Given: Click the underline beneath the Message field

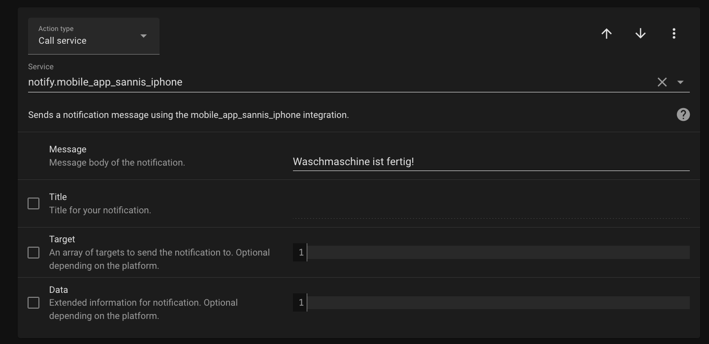Looking at the screenshot, I should (x=491, y=171).
